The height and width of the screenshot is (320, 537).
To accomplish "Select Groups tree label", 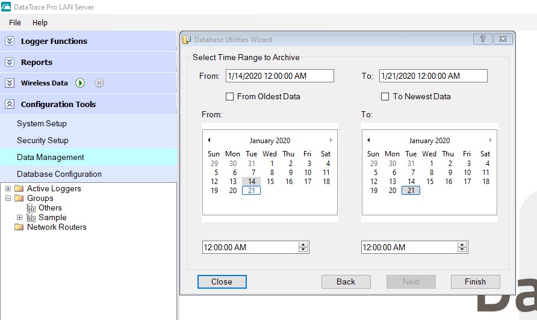I will pos(40,198).
